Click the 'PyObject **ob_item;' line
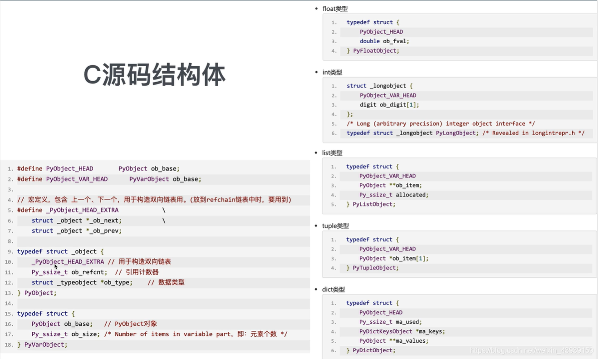598x359 pixels. [x=391, y=185]
